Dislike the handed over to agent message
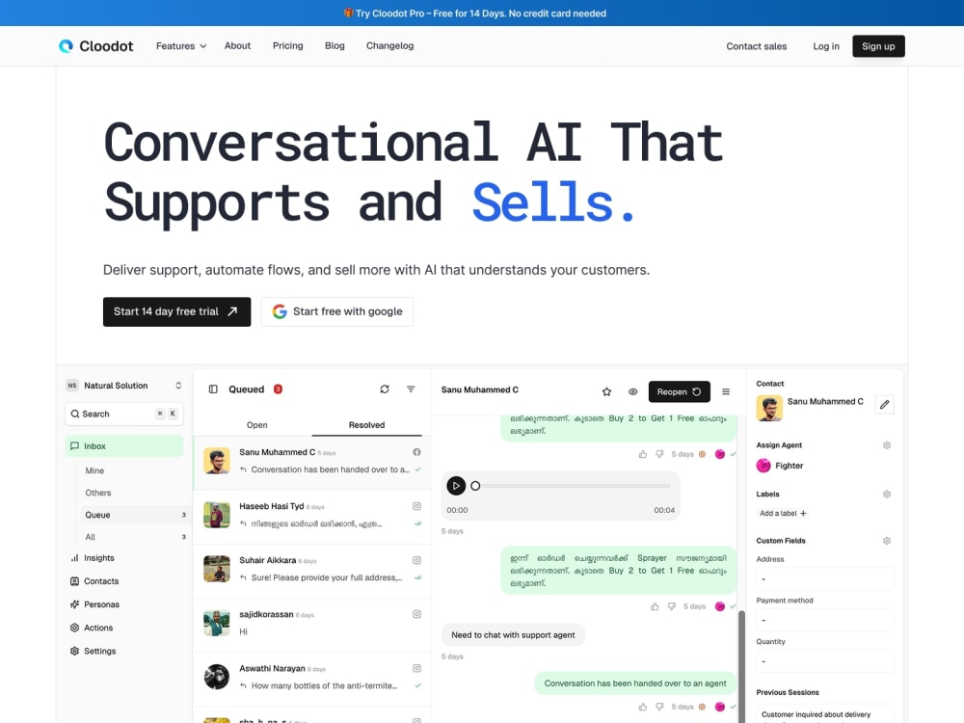This screenshot has height=723, width=964. pyautogui.click(x=659, y=707)
